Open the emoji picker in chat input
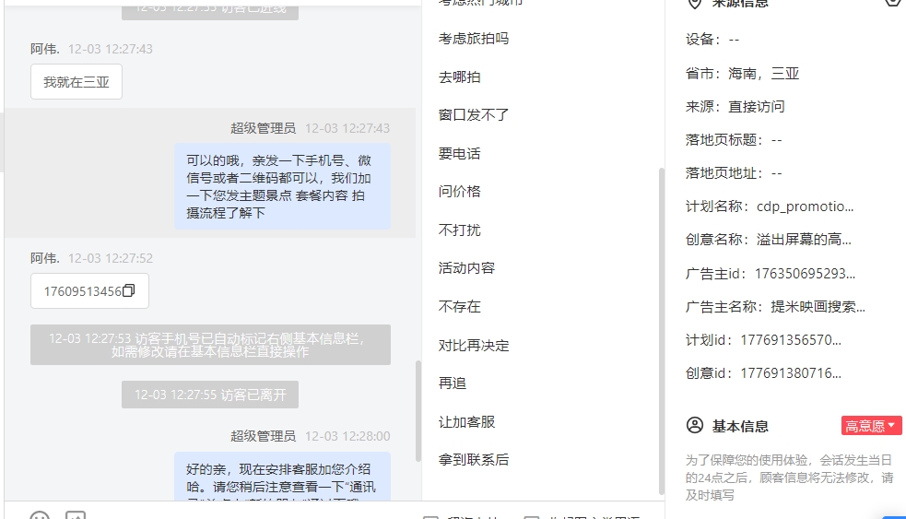This screenshot has width=906, height=519. point(40,515)
